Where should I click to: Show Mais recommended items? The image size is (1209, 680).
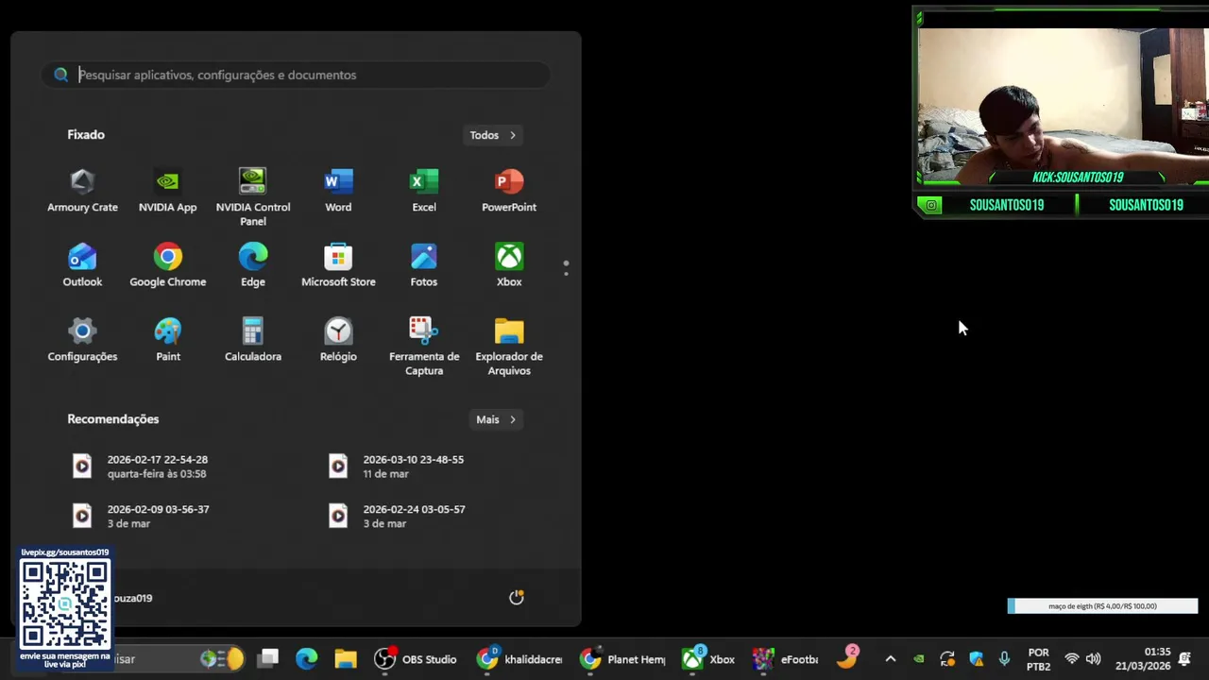click(x=496, y=419)
